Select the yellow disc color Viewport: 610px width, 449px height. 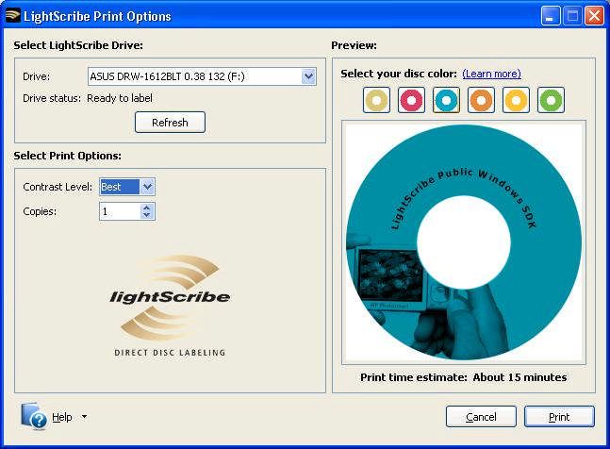click(516, 100)
